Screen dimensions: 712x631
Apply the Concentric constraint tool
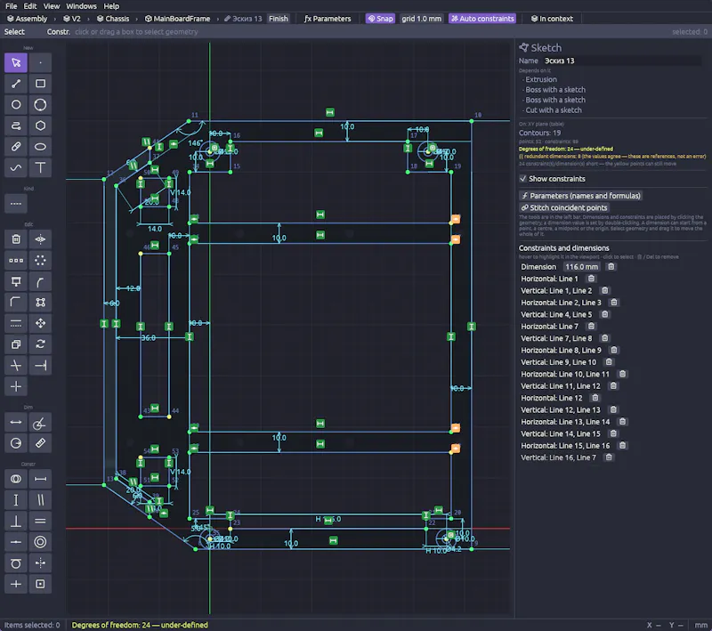40,542
